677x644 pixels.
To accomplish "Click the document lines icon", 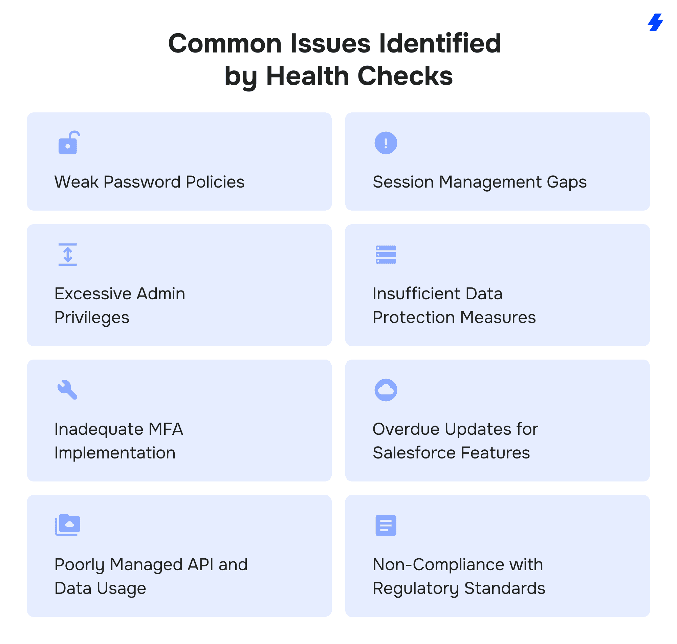I will tap(386, 525).
